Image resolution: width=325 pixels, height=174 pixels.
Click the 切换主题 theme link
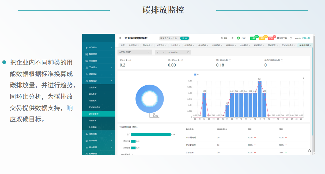[x=306, y=38]
